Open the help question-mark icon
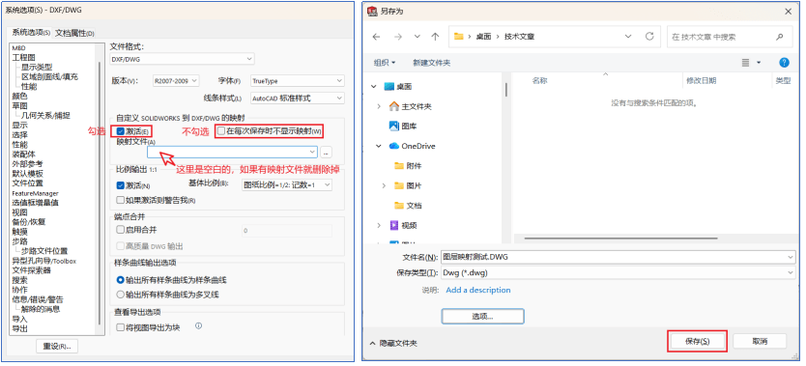The height and width of the screenshot is (366, 806). pyautogui.click(x=784, y=63)
